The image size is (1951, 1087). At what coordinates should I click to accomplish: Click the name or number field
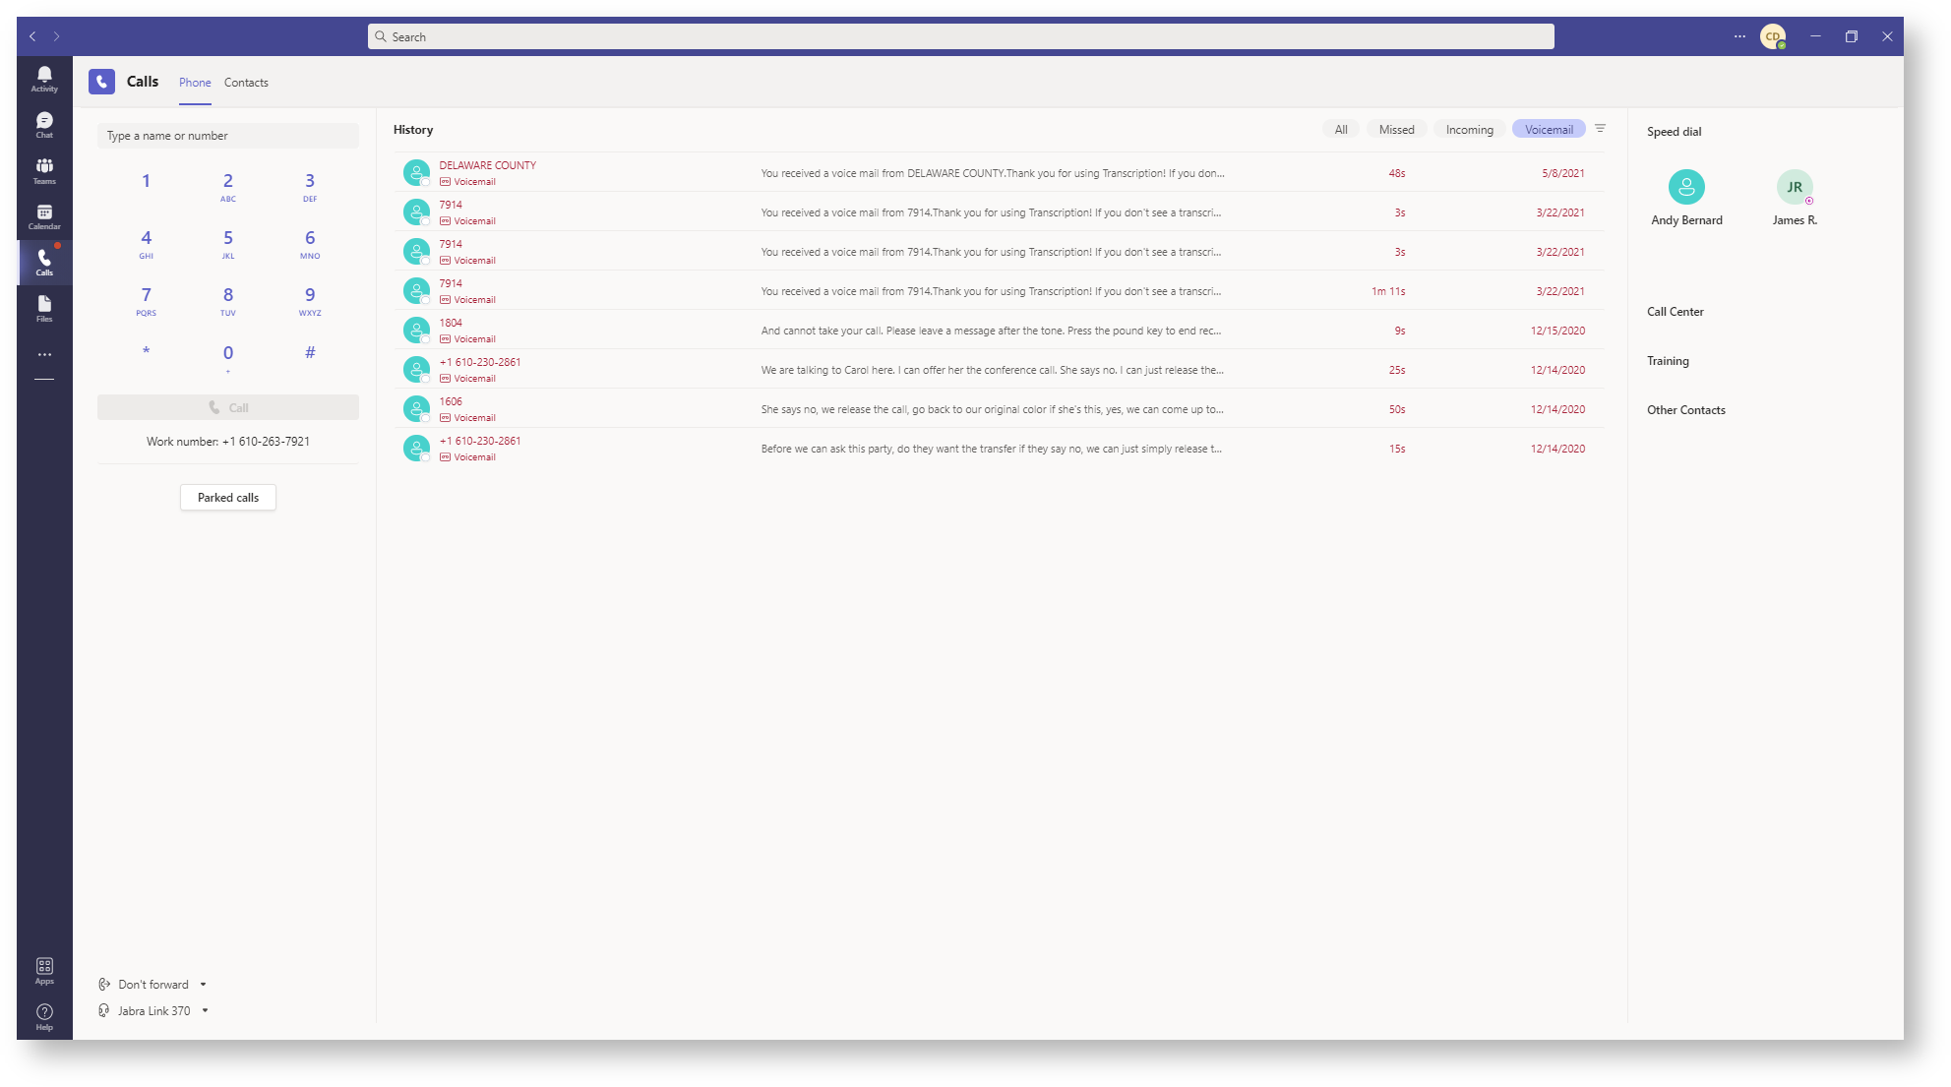[228, 136]
